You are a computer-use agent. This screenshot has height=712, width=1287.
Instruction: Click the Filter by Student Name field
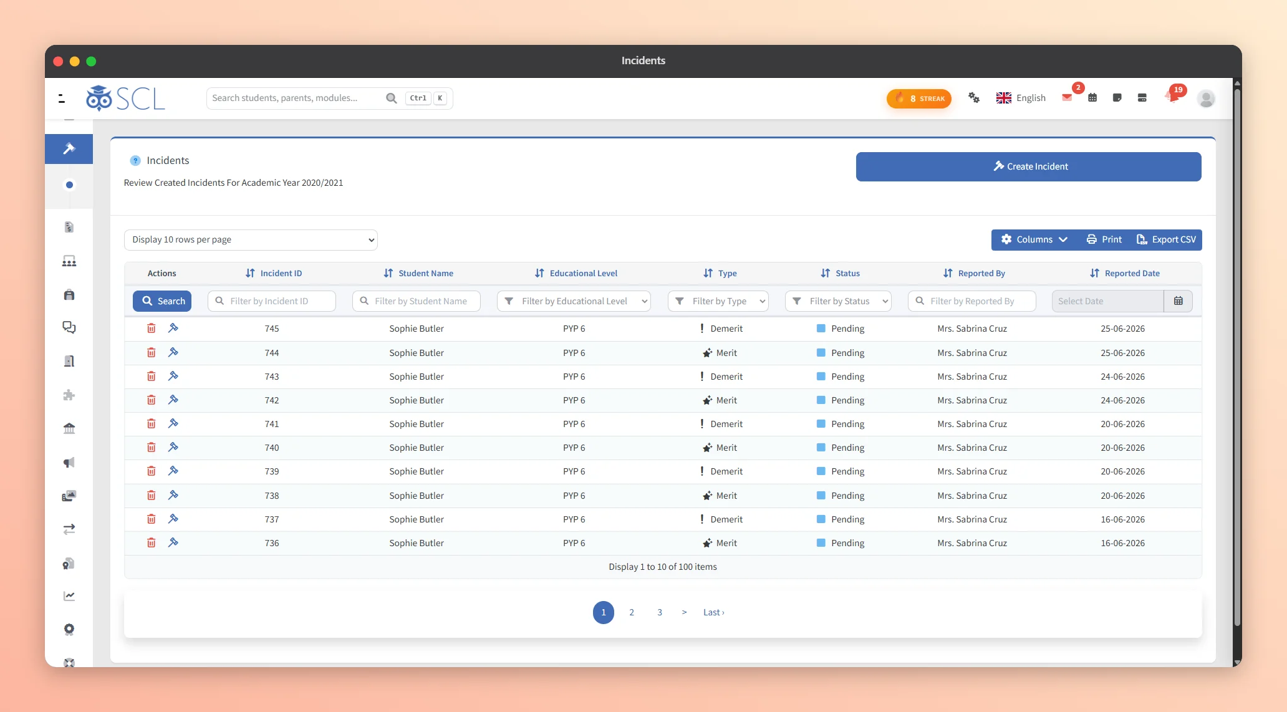417,301
